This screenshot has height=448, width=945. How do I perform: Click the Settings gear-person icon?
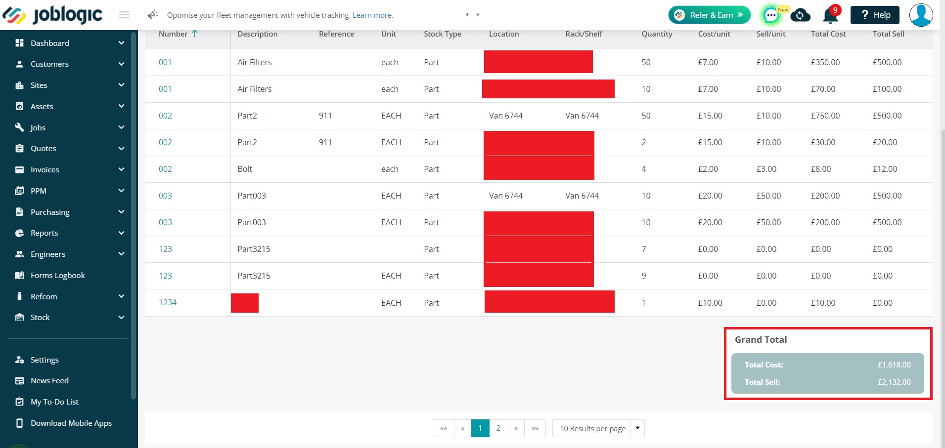pyautogui.click(x=19, y=360)
